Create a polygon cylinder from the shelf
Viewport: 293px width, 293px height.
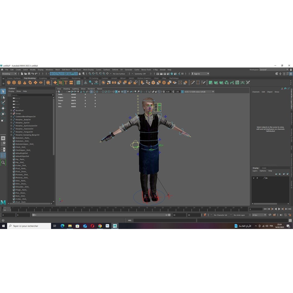(x=20, y=82)
